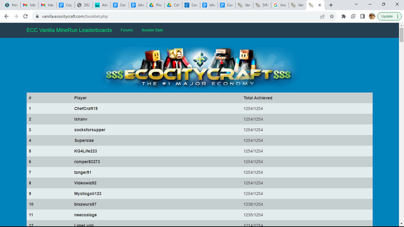This screenshot has width=404, height=227.
Task: Open the Booklet Stats link
Action: point(152,30)
